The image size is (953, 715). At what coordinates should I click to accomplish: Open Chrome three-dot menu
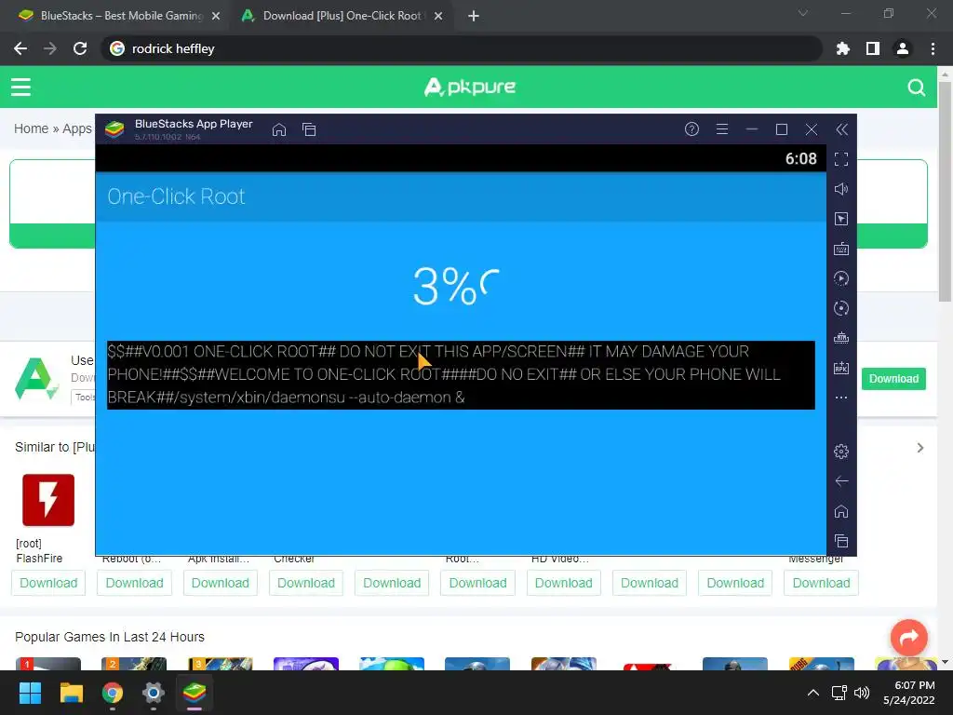coord(933,48)
